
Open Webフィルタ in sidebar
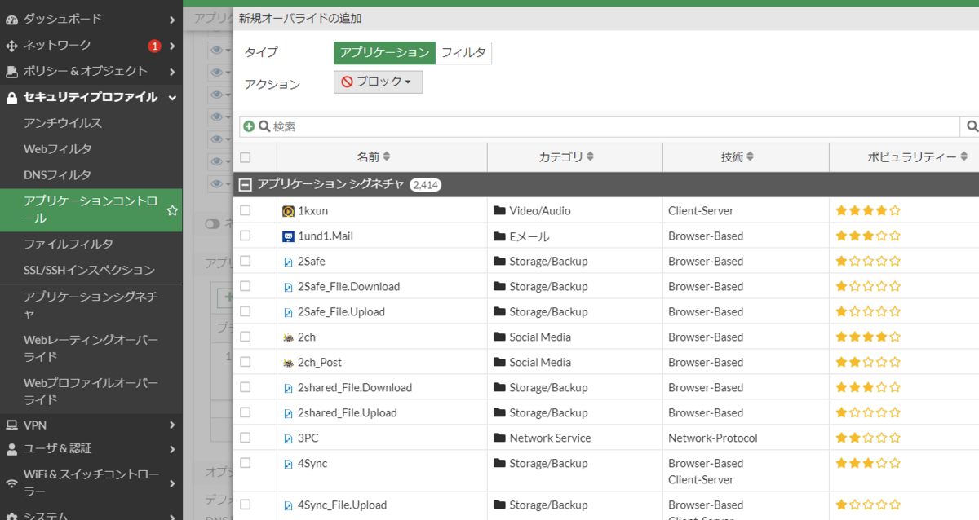57,149
